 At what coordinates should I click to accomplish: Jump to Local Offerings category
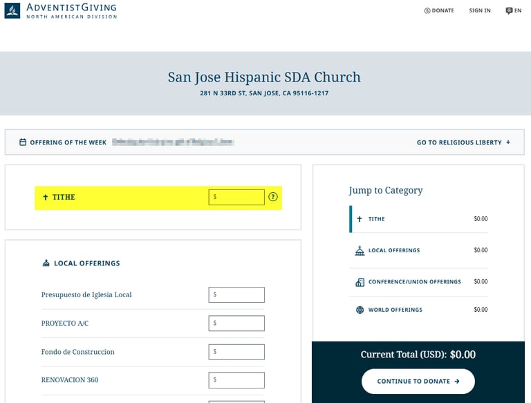coord(418,250)
